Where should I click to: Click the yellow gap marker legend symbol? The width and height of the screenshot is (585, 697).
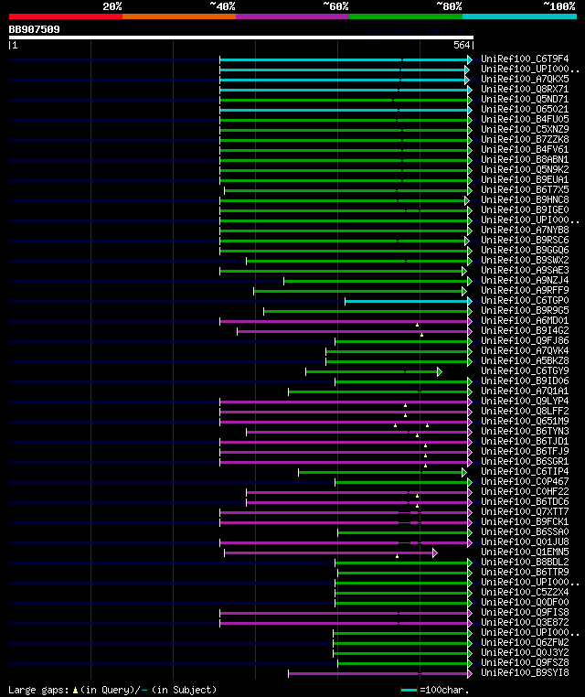pos(75,691)
